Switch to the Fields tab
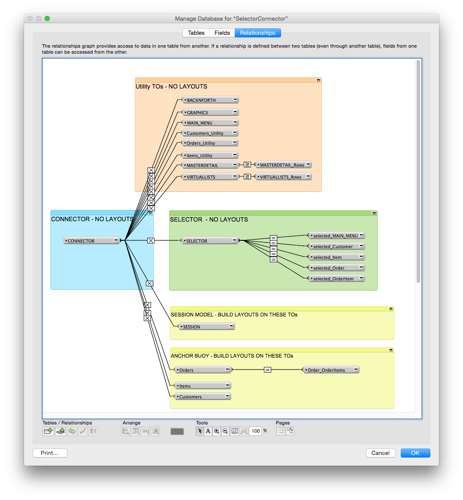The width and height of the screenshot is (463, 500). click(222, 33)
